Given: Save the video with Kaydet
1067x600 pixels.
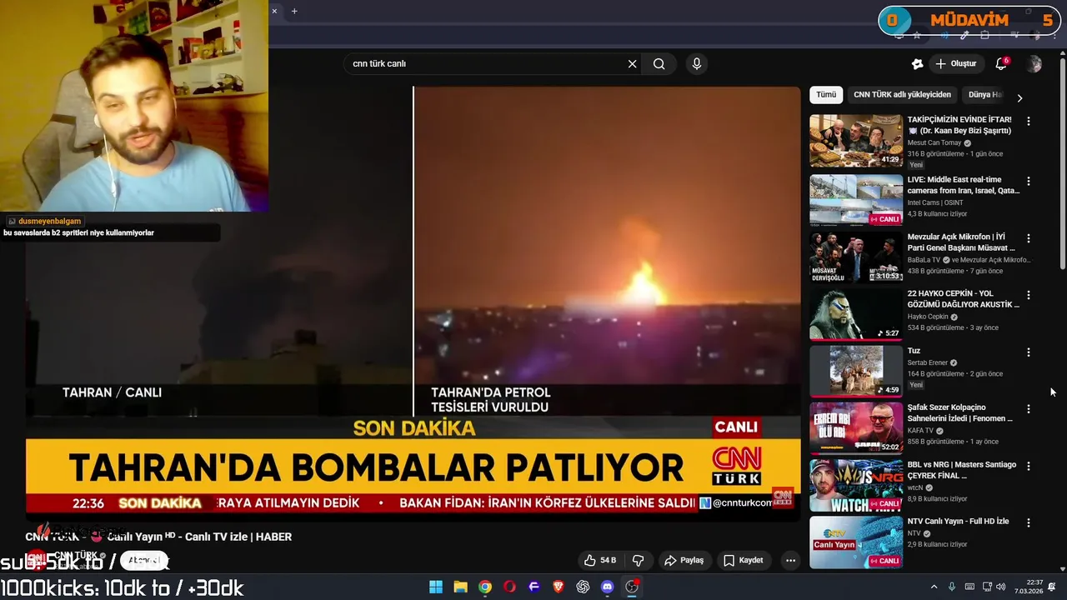Looking at the screenshot, I should tap(743, 560).
